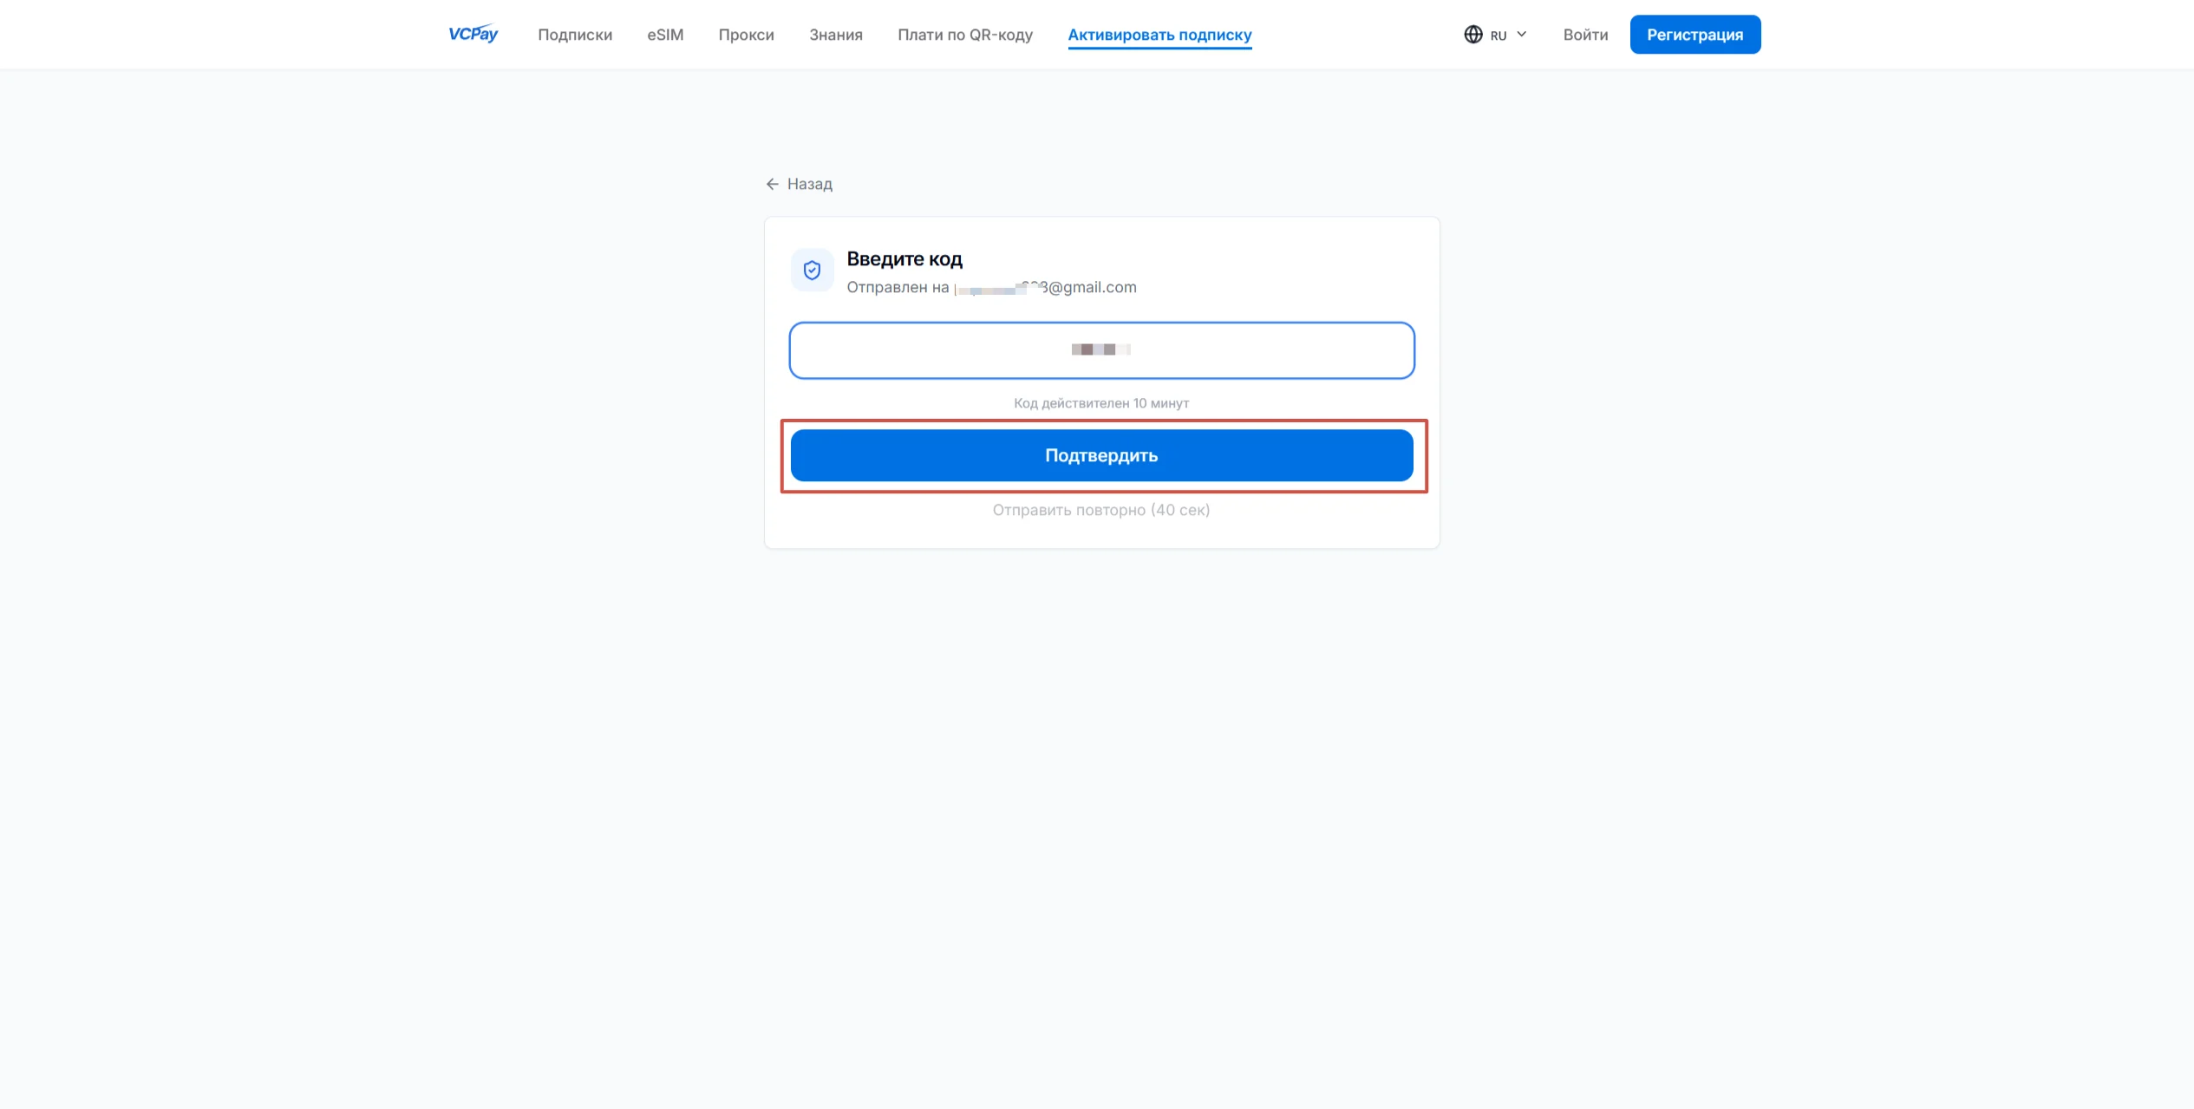Click the Регистрация button
This screenshot has height=1109, width=2194.
click(1694, 35)
